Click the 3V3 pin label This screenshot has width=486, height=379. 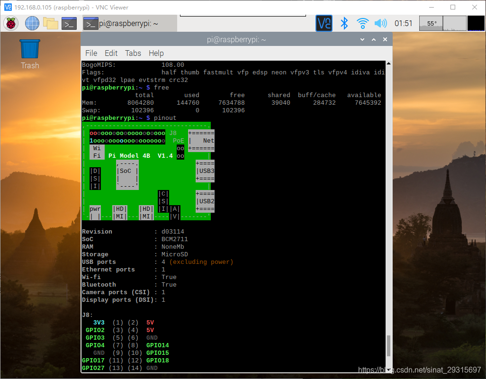99,322
